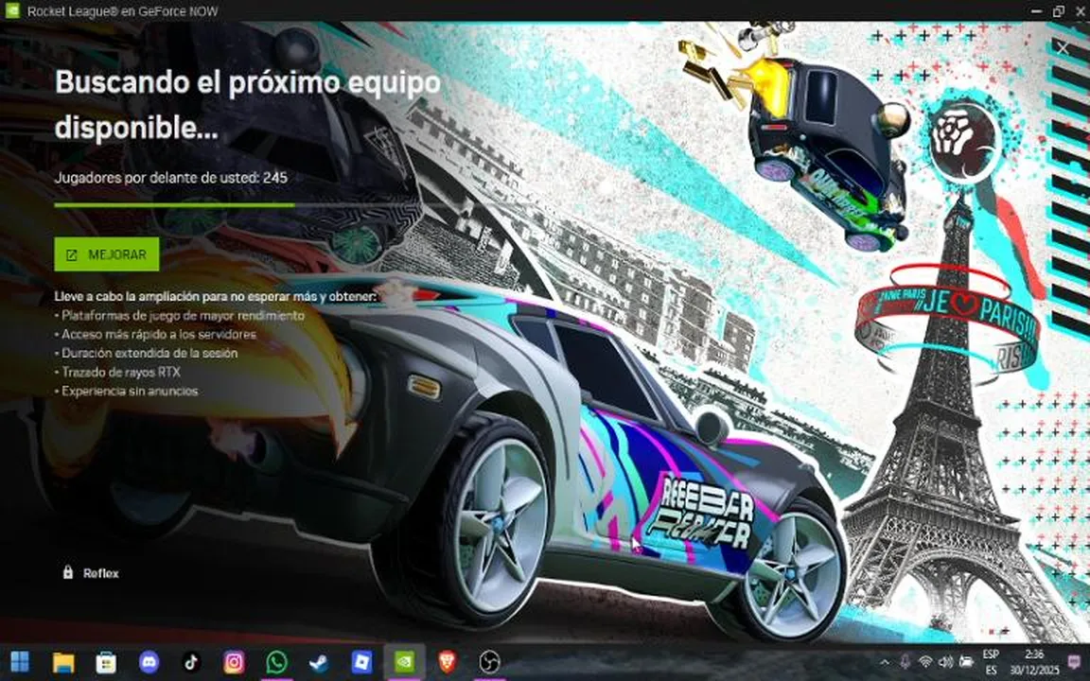Click 'Experiencia sin anuncios' text
This screenshot has width=1090, height=681.
pos(130,391)
